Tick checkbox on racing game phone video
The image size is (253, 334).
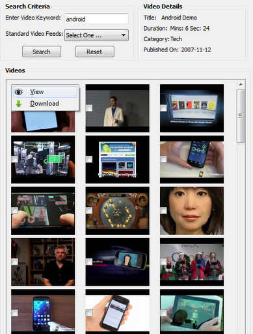[x=14, y=211]
